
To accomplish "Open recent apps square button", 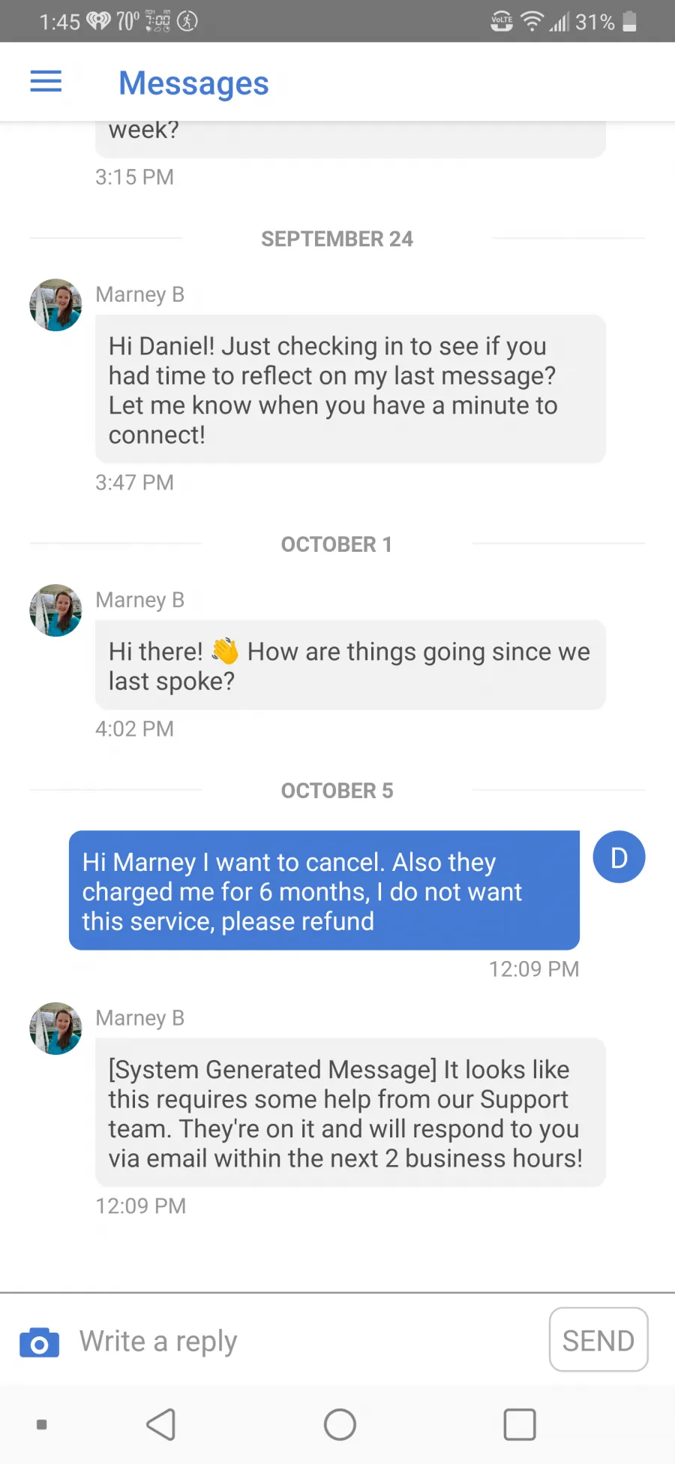I will 519,1424.
